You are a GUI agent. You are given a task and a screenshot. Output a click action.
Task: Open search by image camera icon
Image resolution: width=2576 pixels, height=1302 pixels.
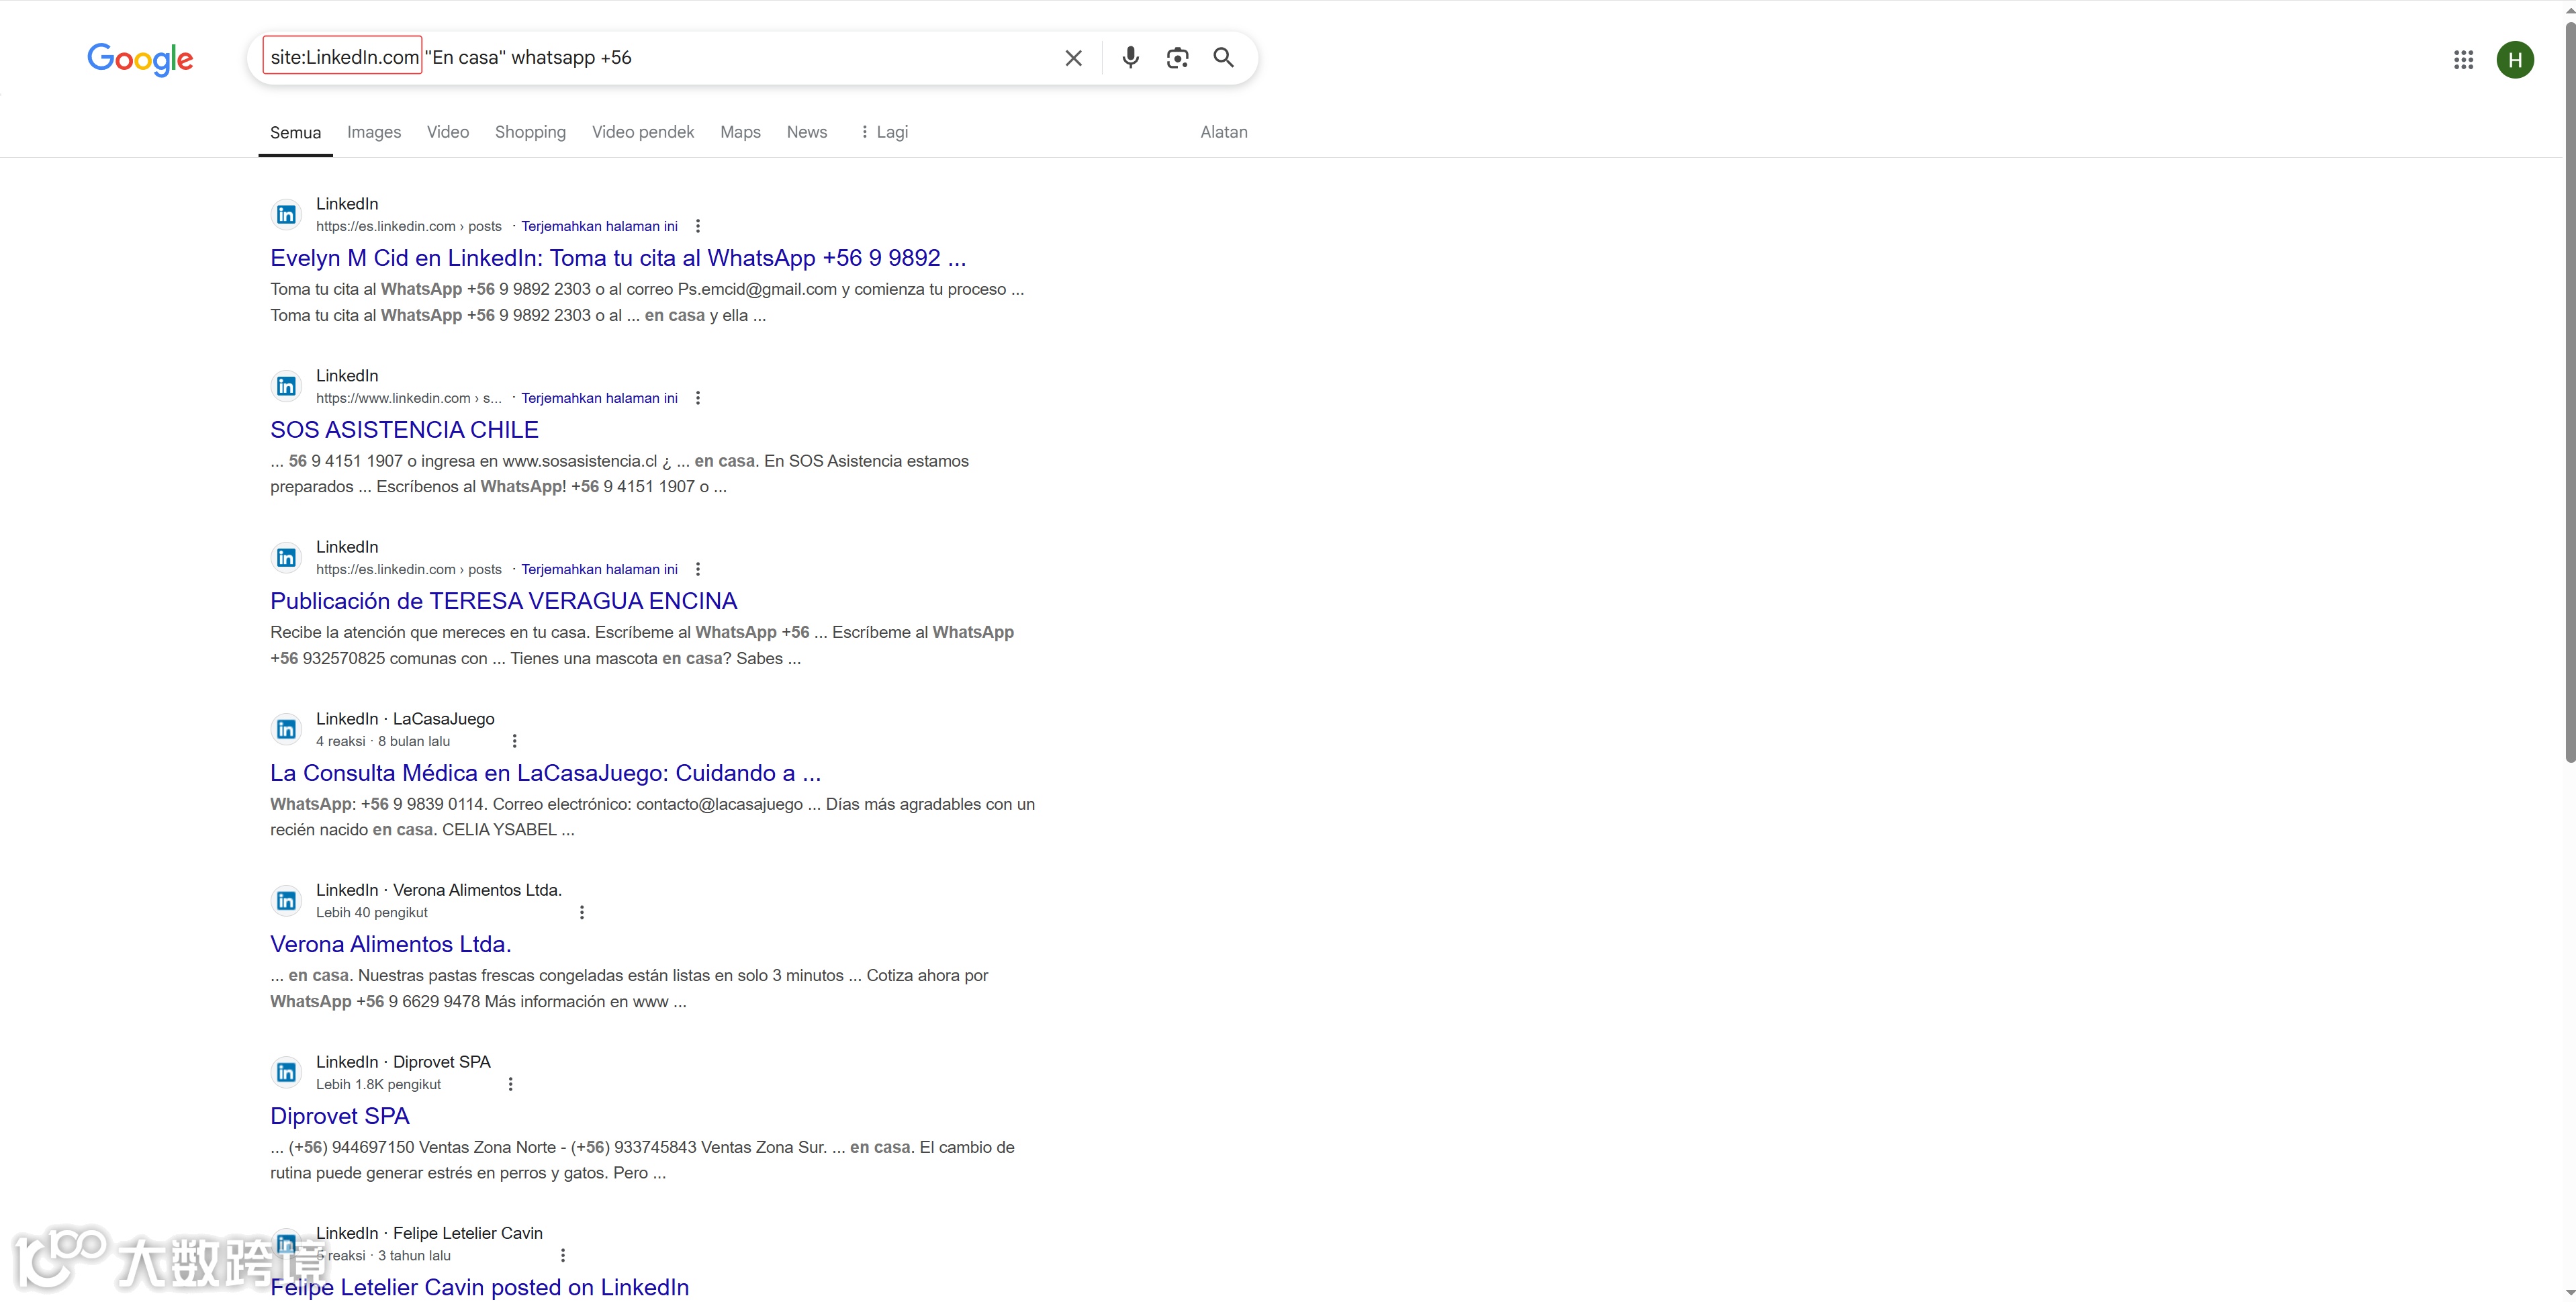tap(1177, 58)
